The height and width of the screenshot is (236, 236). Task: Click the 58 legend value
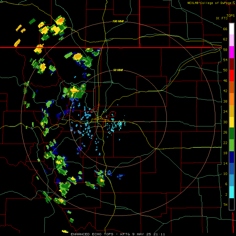(x=225, y=50)
